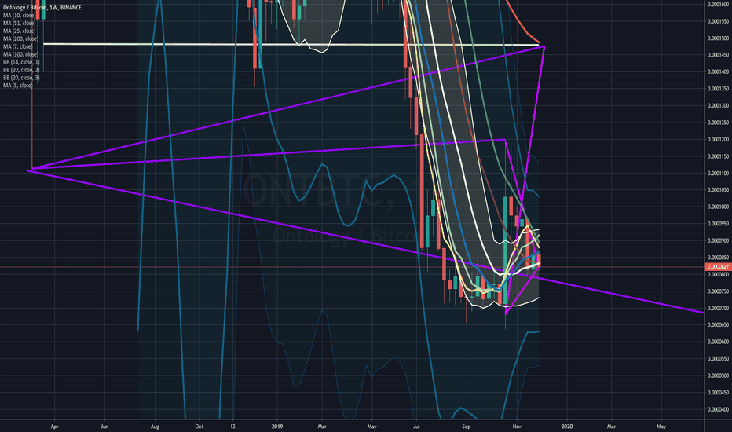Select the BB (14, close, 1) indicator label

click(x=21, y=61)
